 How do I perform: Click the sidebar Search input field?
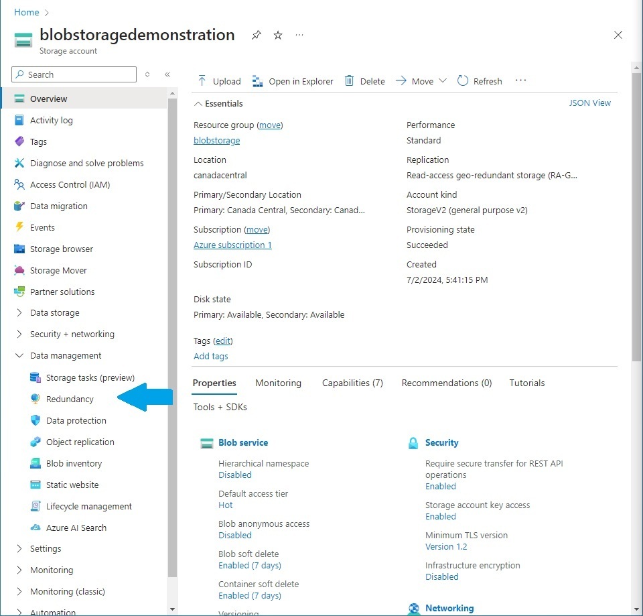74,74
